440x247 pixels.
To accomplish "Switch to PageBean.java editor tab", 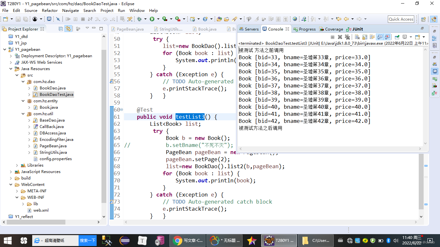I will [x=127, y=29].
